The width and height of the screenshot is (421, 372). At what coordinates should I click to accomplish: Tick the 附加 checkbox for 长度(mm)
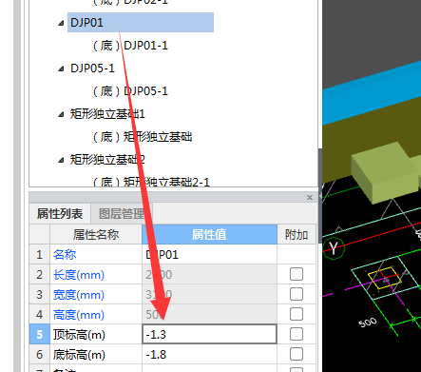[297, 274]
